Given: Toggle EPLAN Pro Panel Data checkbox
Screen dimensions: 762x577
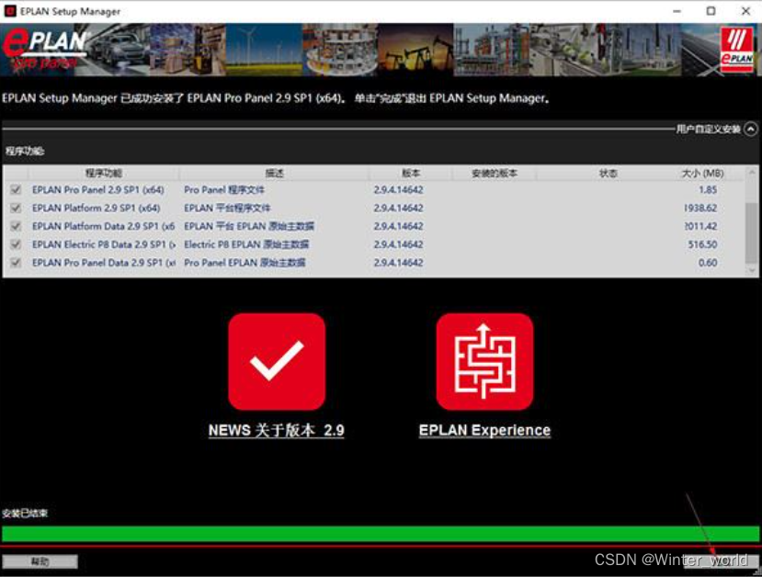Looking at the screenshot, I should pos(16,262).
